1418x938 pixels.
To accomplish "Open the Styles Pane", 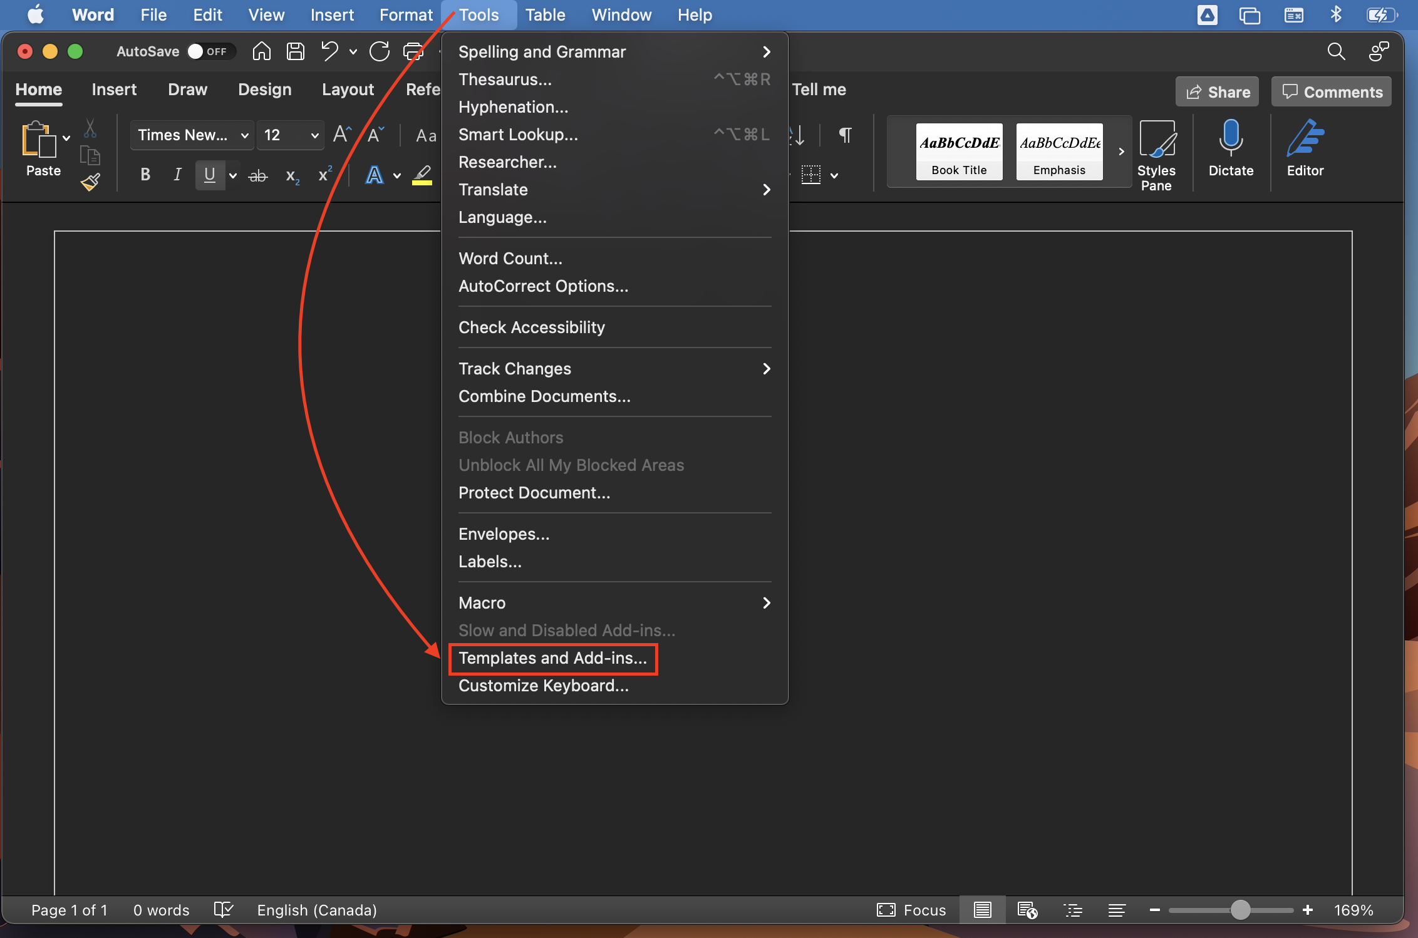I will pos(1156,156).
